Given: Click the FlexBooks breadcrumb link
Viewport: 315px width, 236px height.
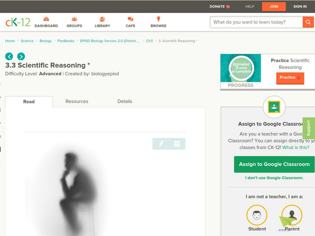Looking at the screenshot, I should pyautogui.click(x=66, y=41).
